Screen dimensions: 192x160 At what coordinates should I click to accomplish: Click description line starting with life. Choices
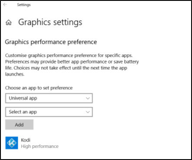[66, 68]
